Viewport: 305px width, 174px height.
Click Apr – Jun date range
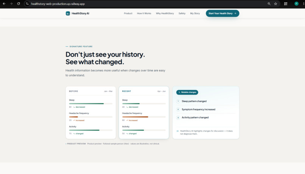pyautogui.click(x=162, y=91)
